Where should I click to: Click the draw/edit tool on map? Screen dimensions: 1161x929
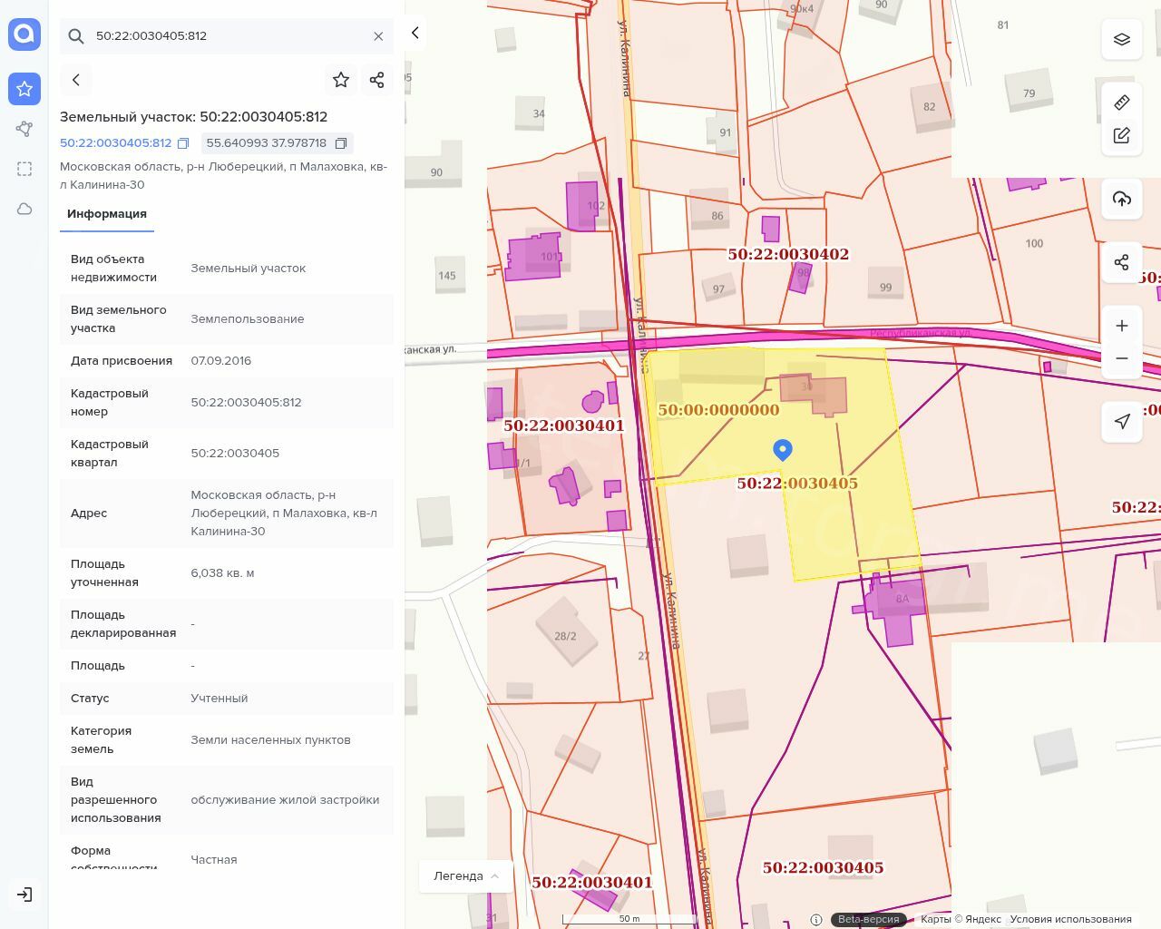1122,135
